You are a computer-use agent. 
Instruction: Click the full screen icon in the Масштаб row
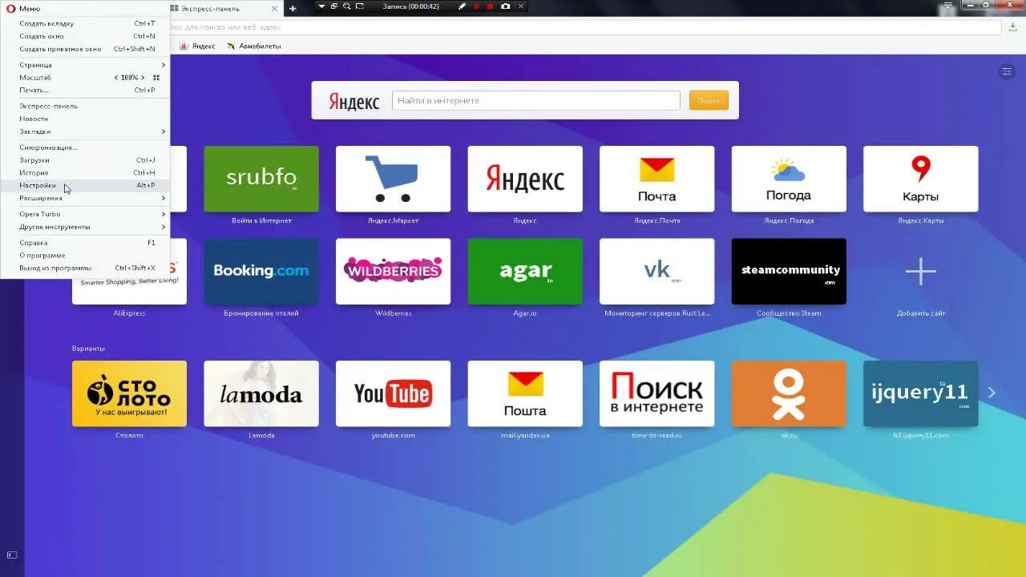coord(156,78)
